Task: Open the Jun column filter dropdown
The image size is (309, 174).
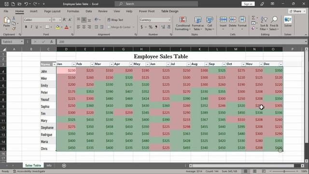Action: (x=168, y=64)
